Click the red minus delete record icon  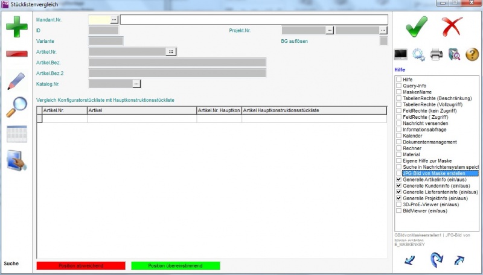[x=16, y=54]
